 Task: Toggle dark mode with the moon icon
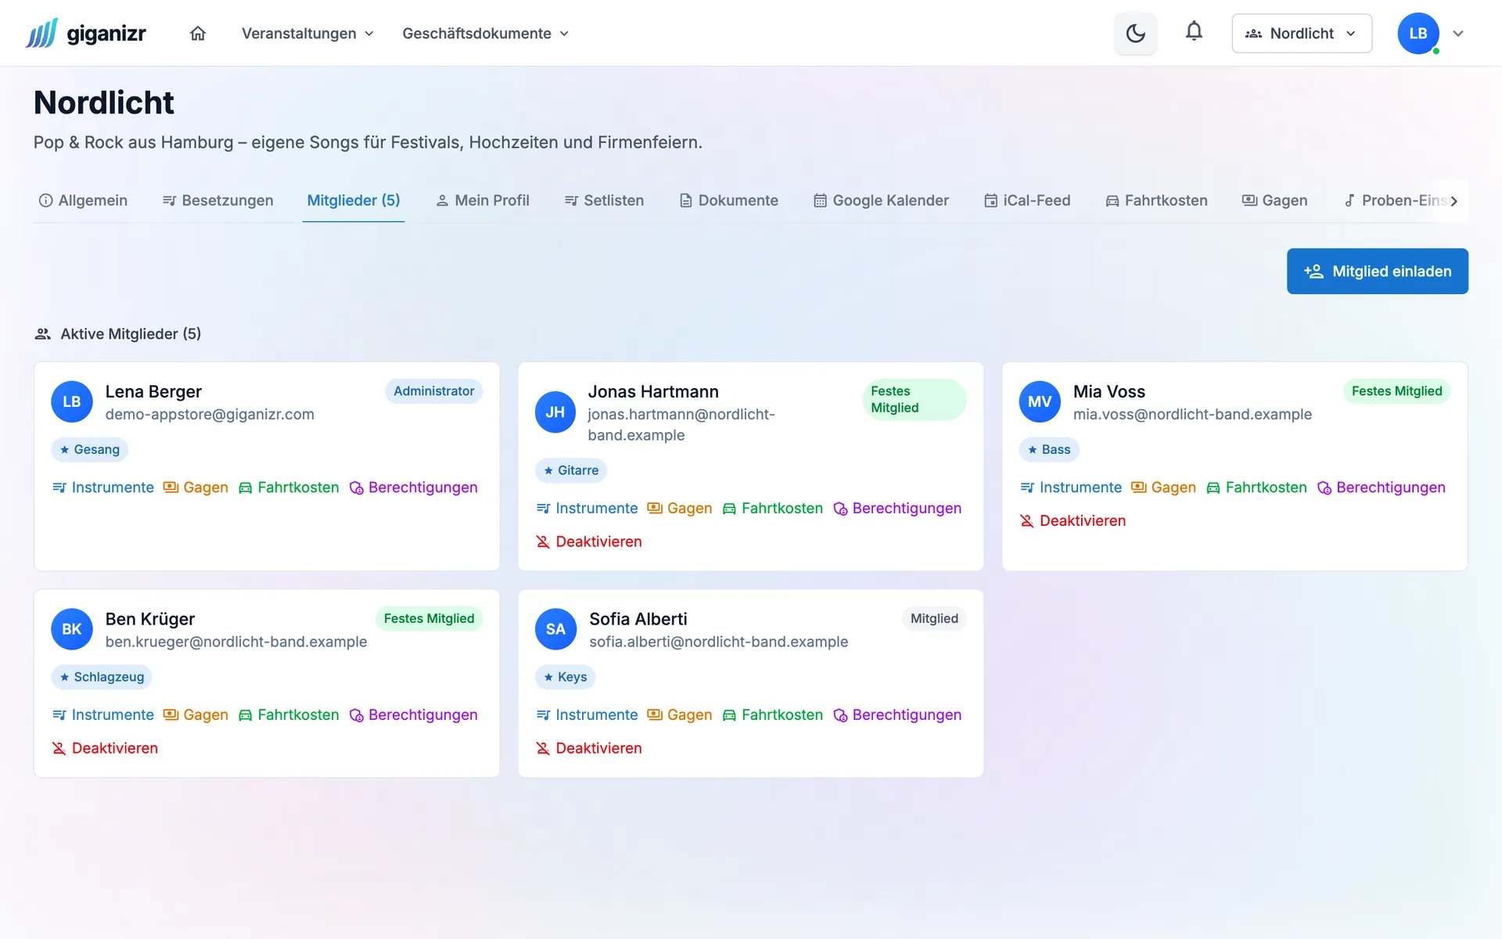[x=1135, y=34]
